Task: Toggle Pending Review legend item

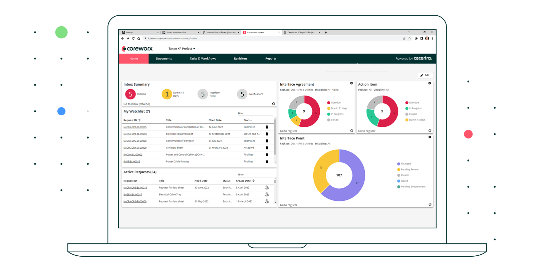Action: point(408,169)
